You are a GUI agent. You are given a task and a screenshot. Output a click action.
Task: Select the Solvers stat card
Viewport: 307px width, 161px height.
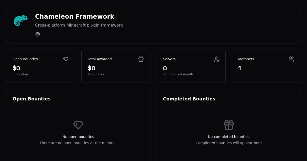pos(191,66)
